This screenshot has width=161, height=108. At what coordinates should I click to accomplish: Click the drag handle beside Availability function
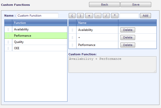tap(8, 30)
